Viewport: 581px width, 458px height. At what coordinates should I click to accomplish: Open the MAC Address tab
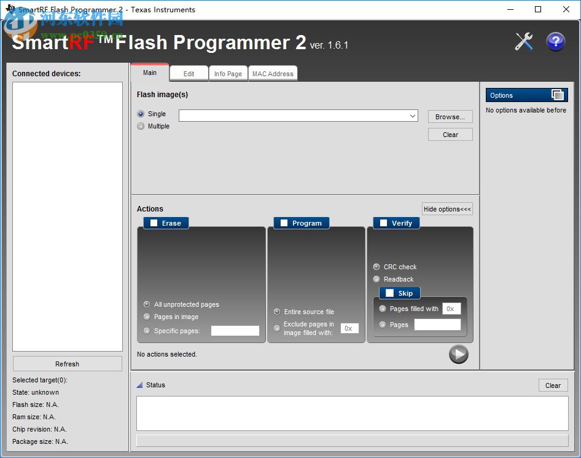273,73
